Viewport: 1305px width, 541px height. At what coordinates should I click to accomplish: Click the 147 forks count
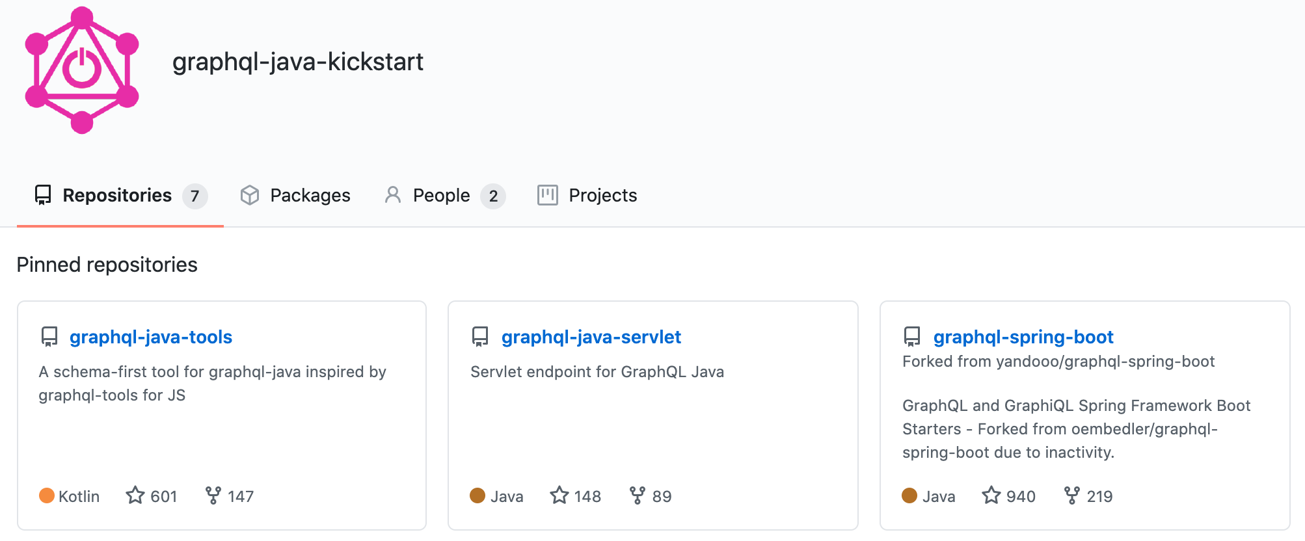pos(241,497)
